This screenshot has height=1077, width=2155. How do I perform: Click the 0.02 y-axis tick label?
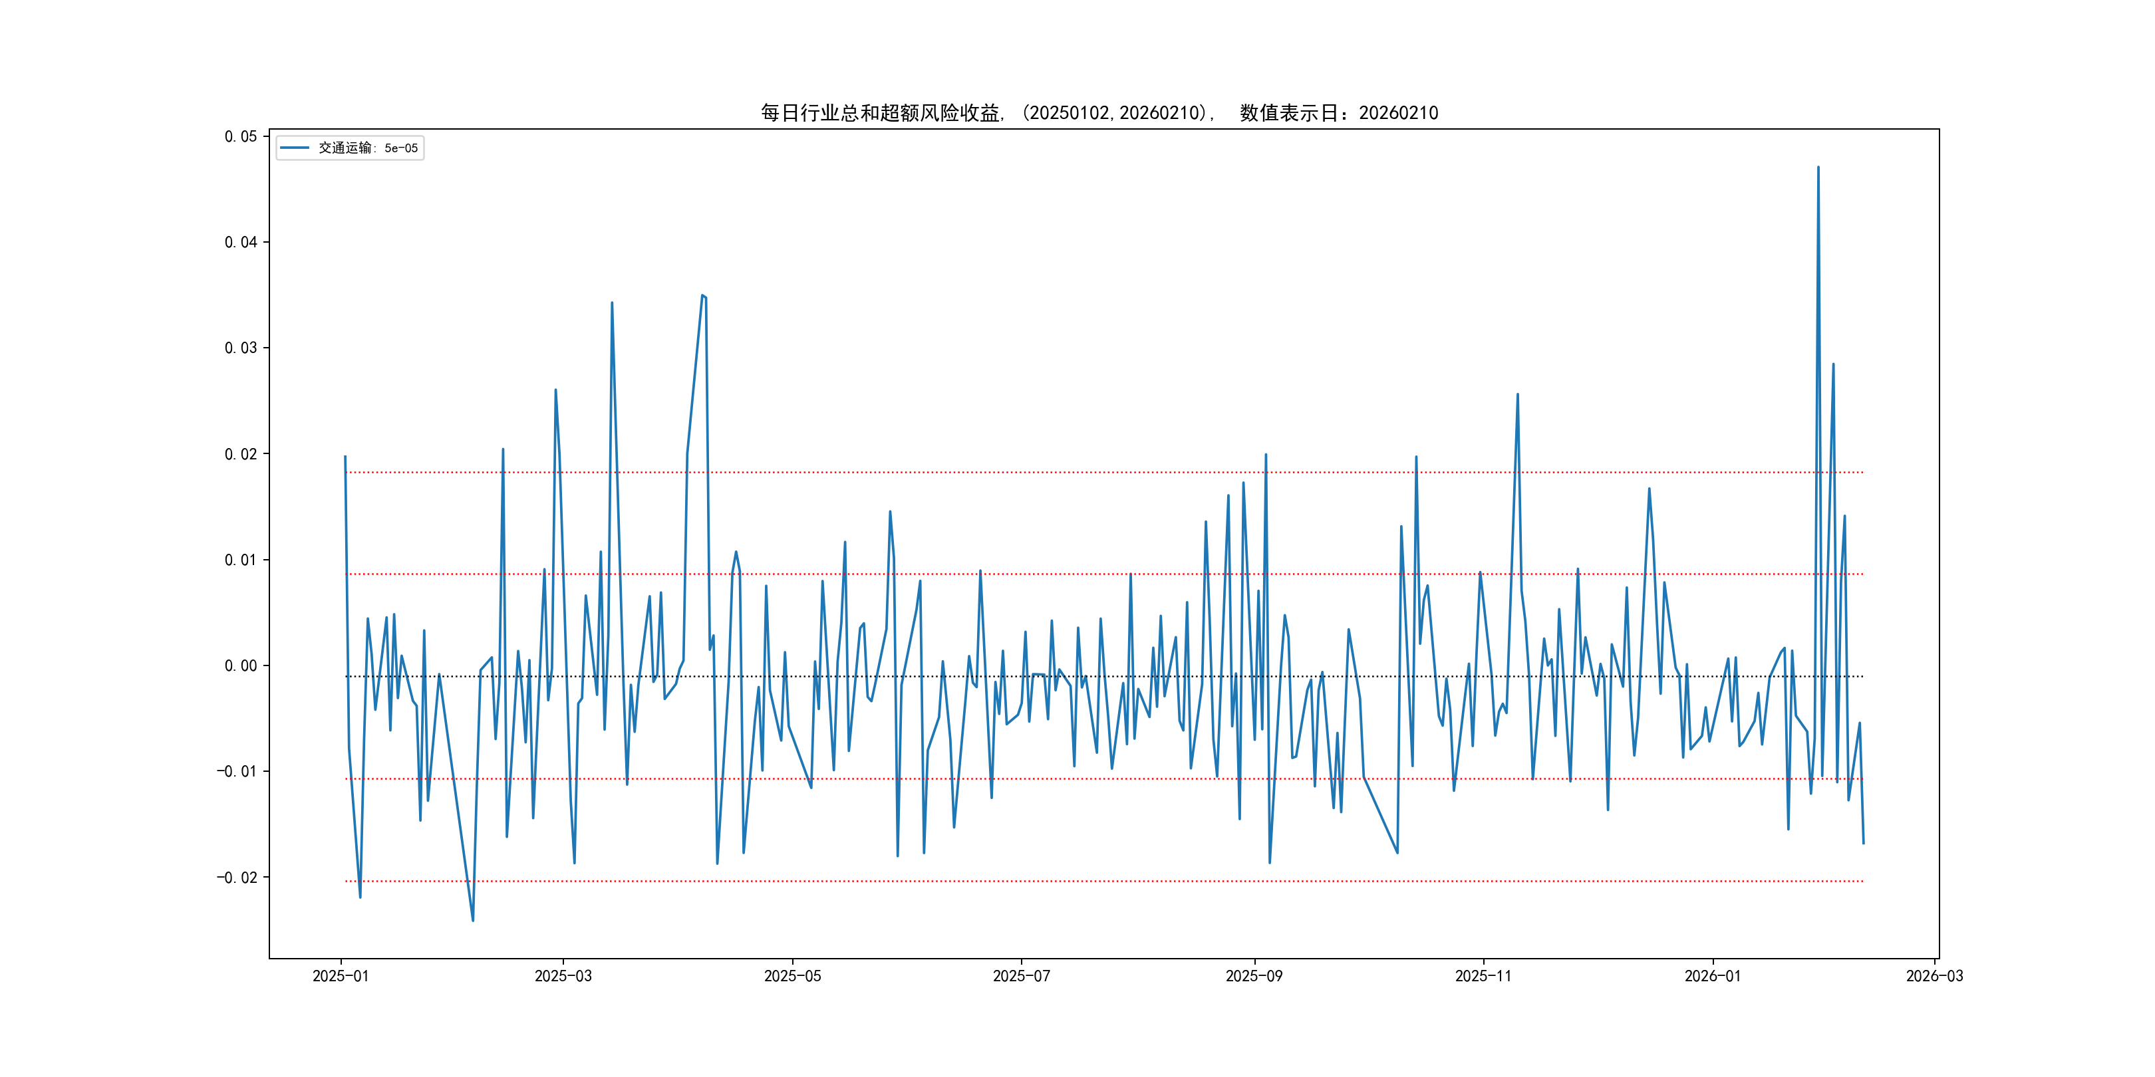pos(240,454)
